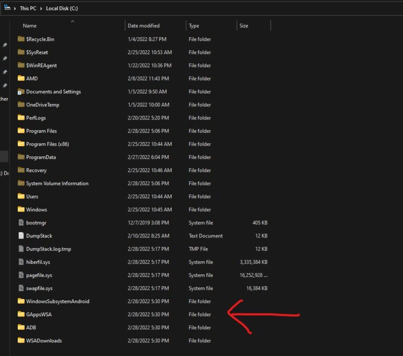
Task: Click the swapfile.sys file icon
Action: (21, 288)
